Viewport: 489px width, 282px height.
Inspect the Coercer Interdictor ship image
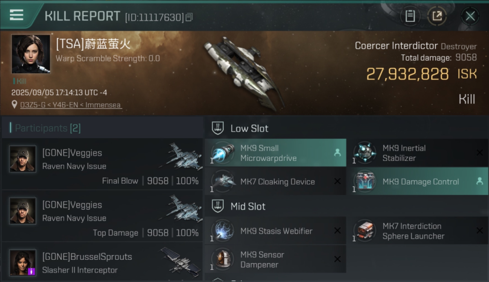[243, 73]
